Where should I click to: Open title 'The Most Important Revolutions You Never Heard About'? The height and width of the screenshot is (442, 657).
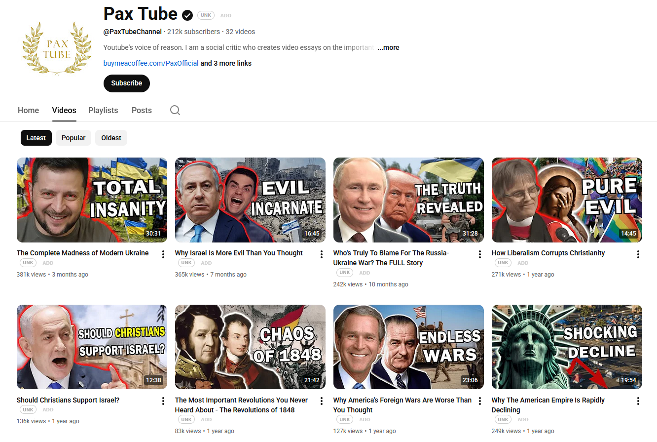(241, 405)
